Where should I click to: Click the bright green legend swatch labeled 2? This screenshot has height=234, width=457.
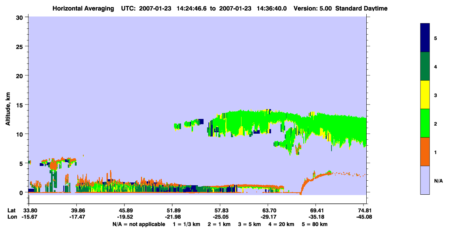point(425,123)
